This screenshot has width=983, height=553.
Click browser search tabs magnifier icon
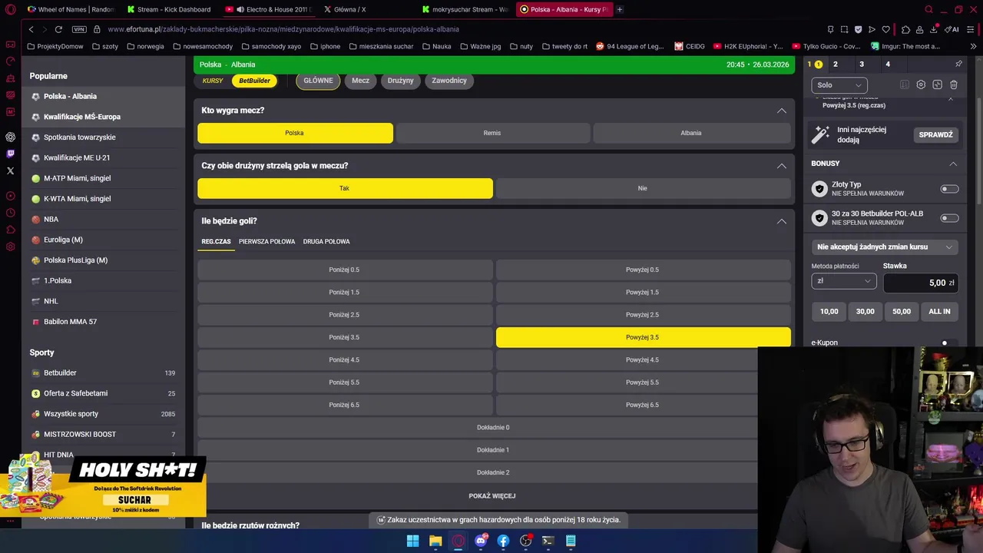tap(928, 9)
